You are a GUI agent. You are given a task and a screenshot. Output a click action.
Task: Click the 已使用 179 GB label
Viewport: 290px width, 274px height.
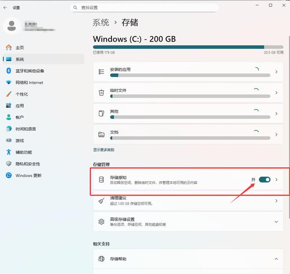[104, 53]
